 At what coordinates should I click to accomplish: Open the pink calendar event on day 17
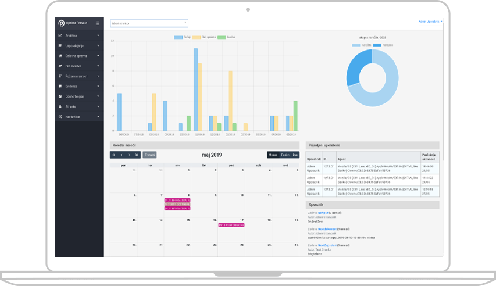(x=231, y=224)
